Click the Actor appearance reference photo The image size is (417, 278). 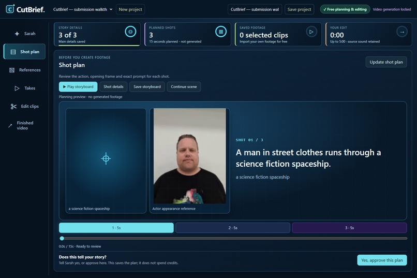[190, 156]
